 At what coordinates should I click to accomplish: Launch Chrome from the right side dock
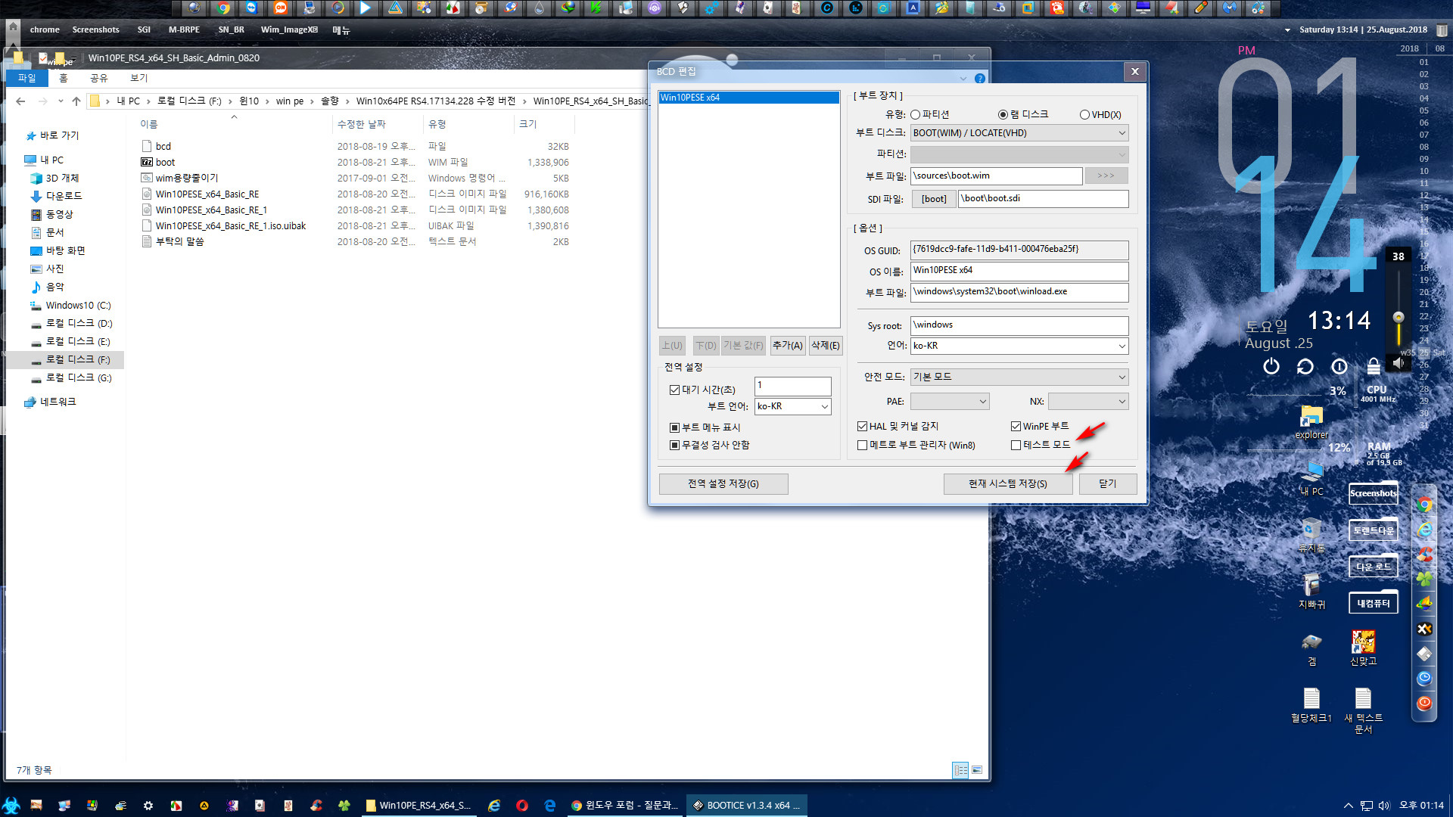pyautogui.click(x=1425, y=505)
